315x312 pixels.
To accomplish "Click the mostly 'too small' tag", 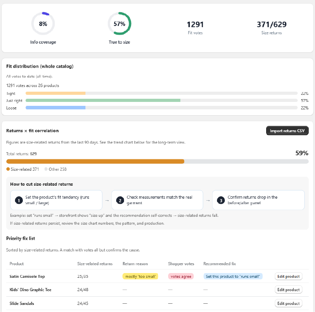I will click(140, 276).
